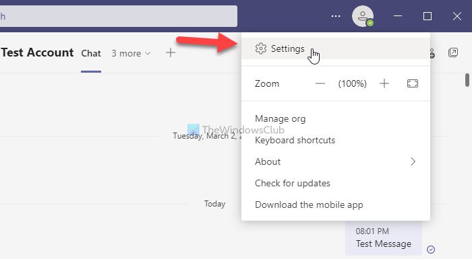Click into the search box
The image size is (472, 259).
click(118, 16)
